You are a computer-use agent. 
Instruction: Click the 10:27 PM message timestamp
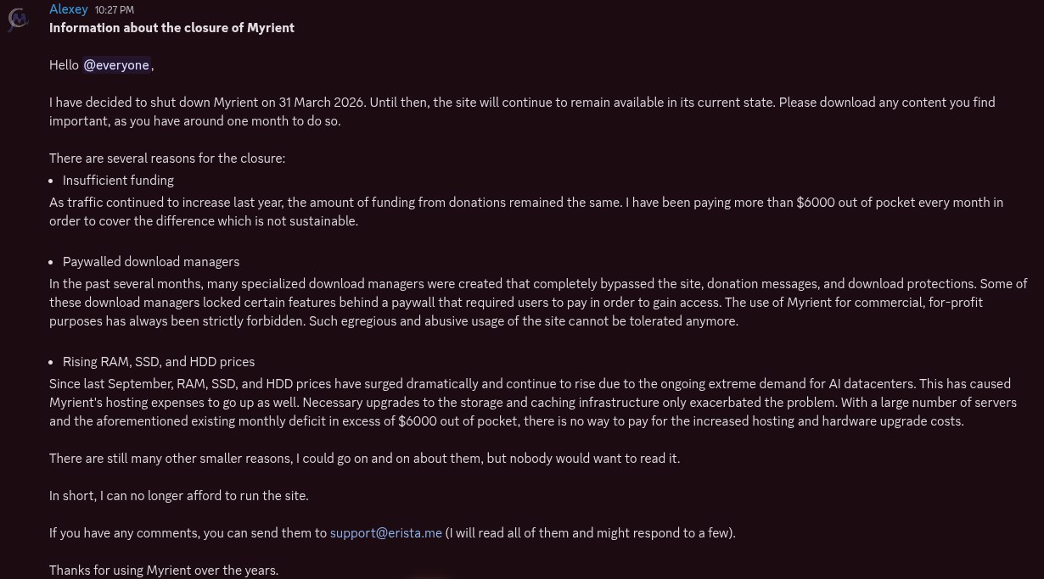115,10
